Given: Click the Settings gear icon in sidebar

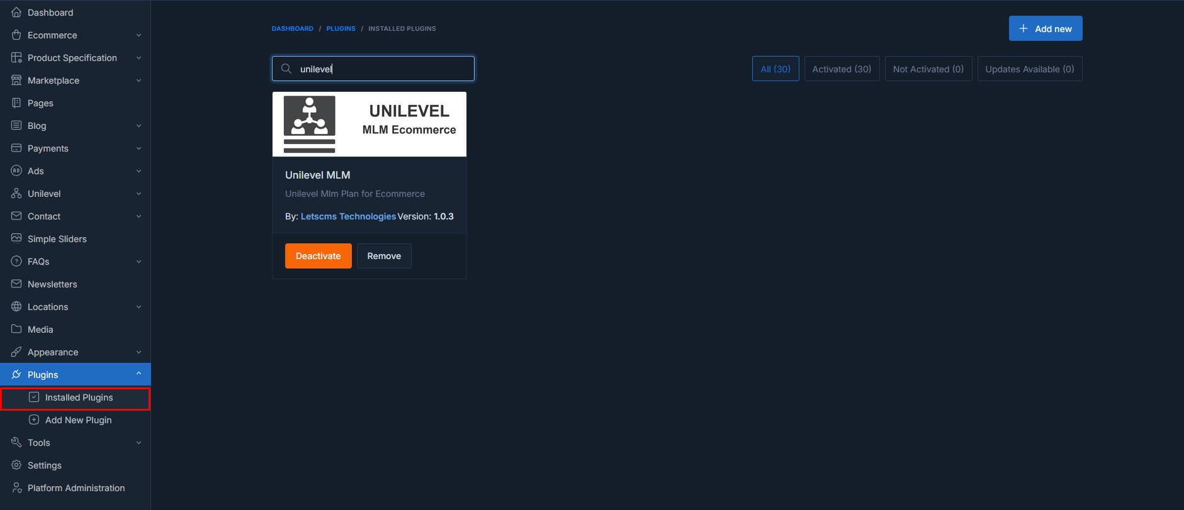Looking at the screenshot, I should (16, 465).
